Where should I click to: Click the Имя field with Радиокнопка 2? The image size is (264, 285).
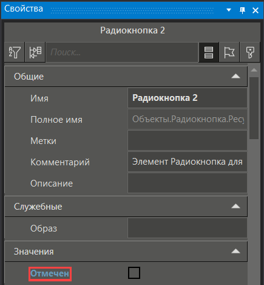[188, 98]
